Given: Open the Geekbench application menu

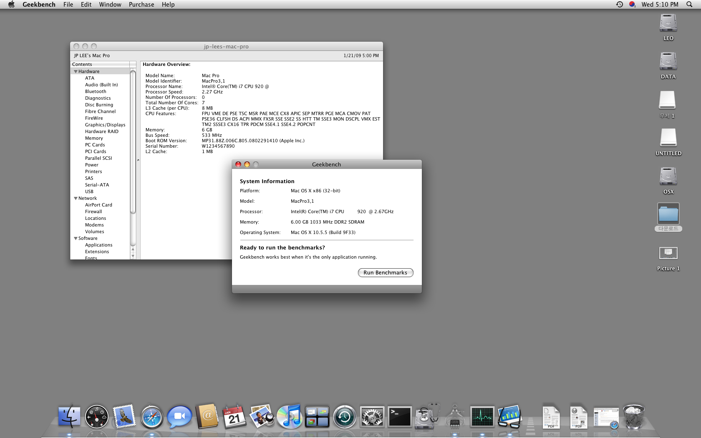Looking at the screenshot, I should [x=39, y=4].
